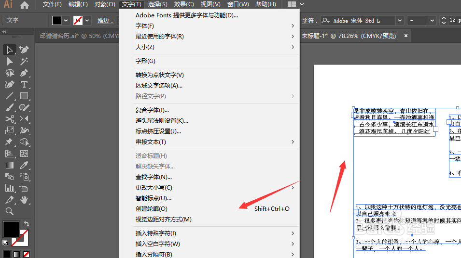Select the Column Graph tool

point(9,188)
